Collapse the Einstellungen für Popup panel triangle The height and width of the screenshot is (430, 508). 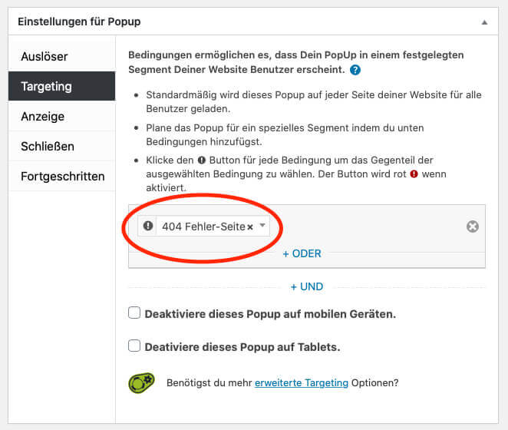(484, 22)
